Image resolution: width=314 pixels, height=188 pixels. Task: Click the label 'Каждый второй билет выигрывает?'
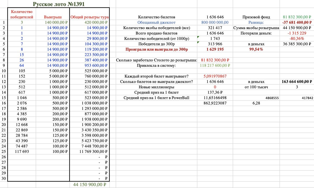[156, 76]
